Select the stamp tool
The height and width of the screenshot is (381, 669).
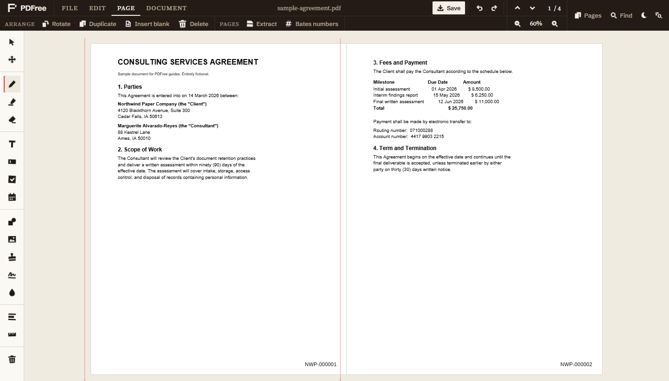(12, 257)
